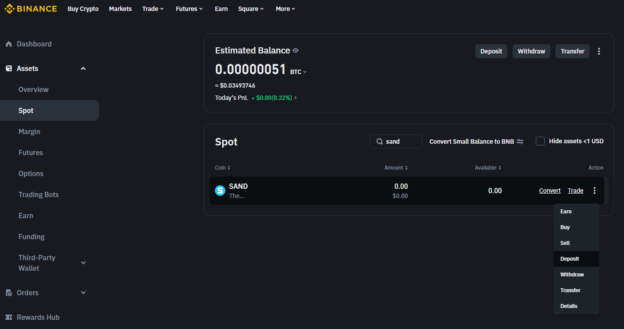624x329 pixels.
Task: Open Earn in top navigation
Action: click(x=221, y=9)
